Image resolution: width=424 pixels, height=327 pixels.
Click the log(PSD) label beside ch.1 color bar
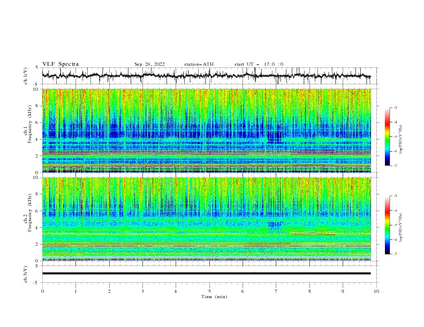[401, 139]
